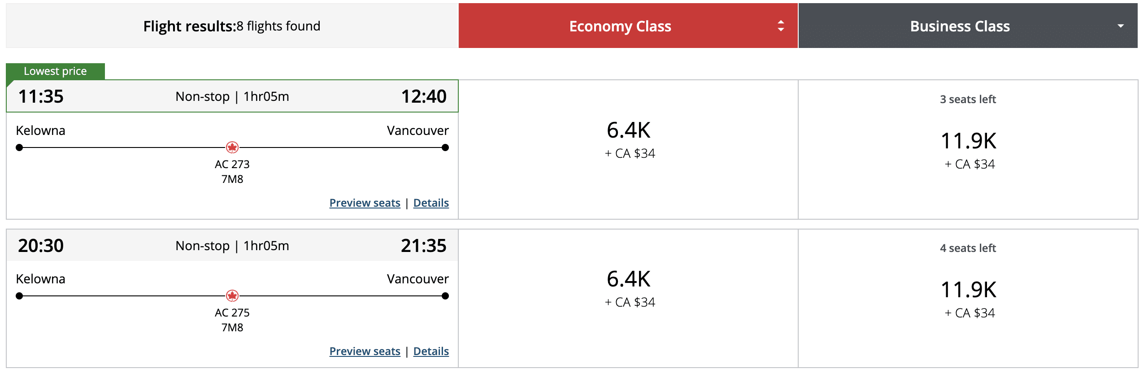Open Preview seats for flight AC 275
Viewport: 1148px width, 373px height.
[365, 351]
